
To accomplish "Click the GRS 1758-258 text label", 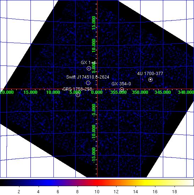I will [x=78, y=89].
